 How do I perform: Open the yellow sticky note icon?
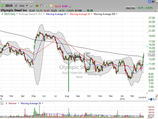point(51,6)
